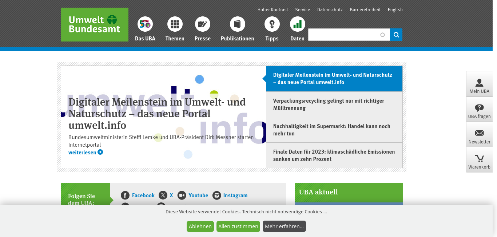Click the weiterlesen link
The width and height of the screenshot is (497, 237).
[82, 153]
